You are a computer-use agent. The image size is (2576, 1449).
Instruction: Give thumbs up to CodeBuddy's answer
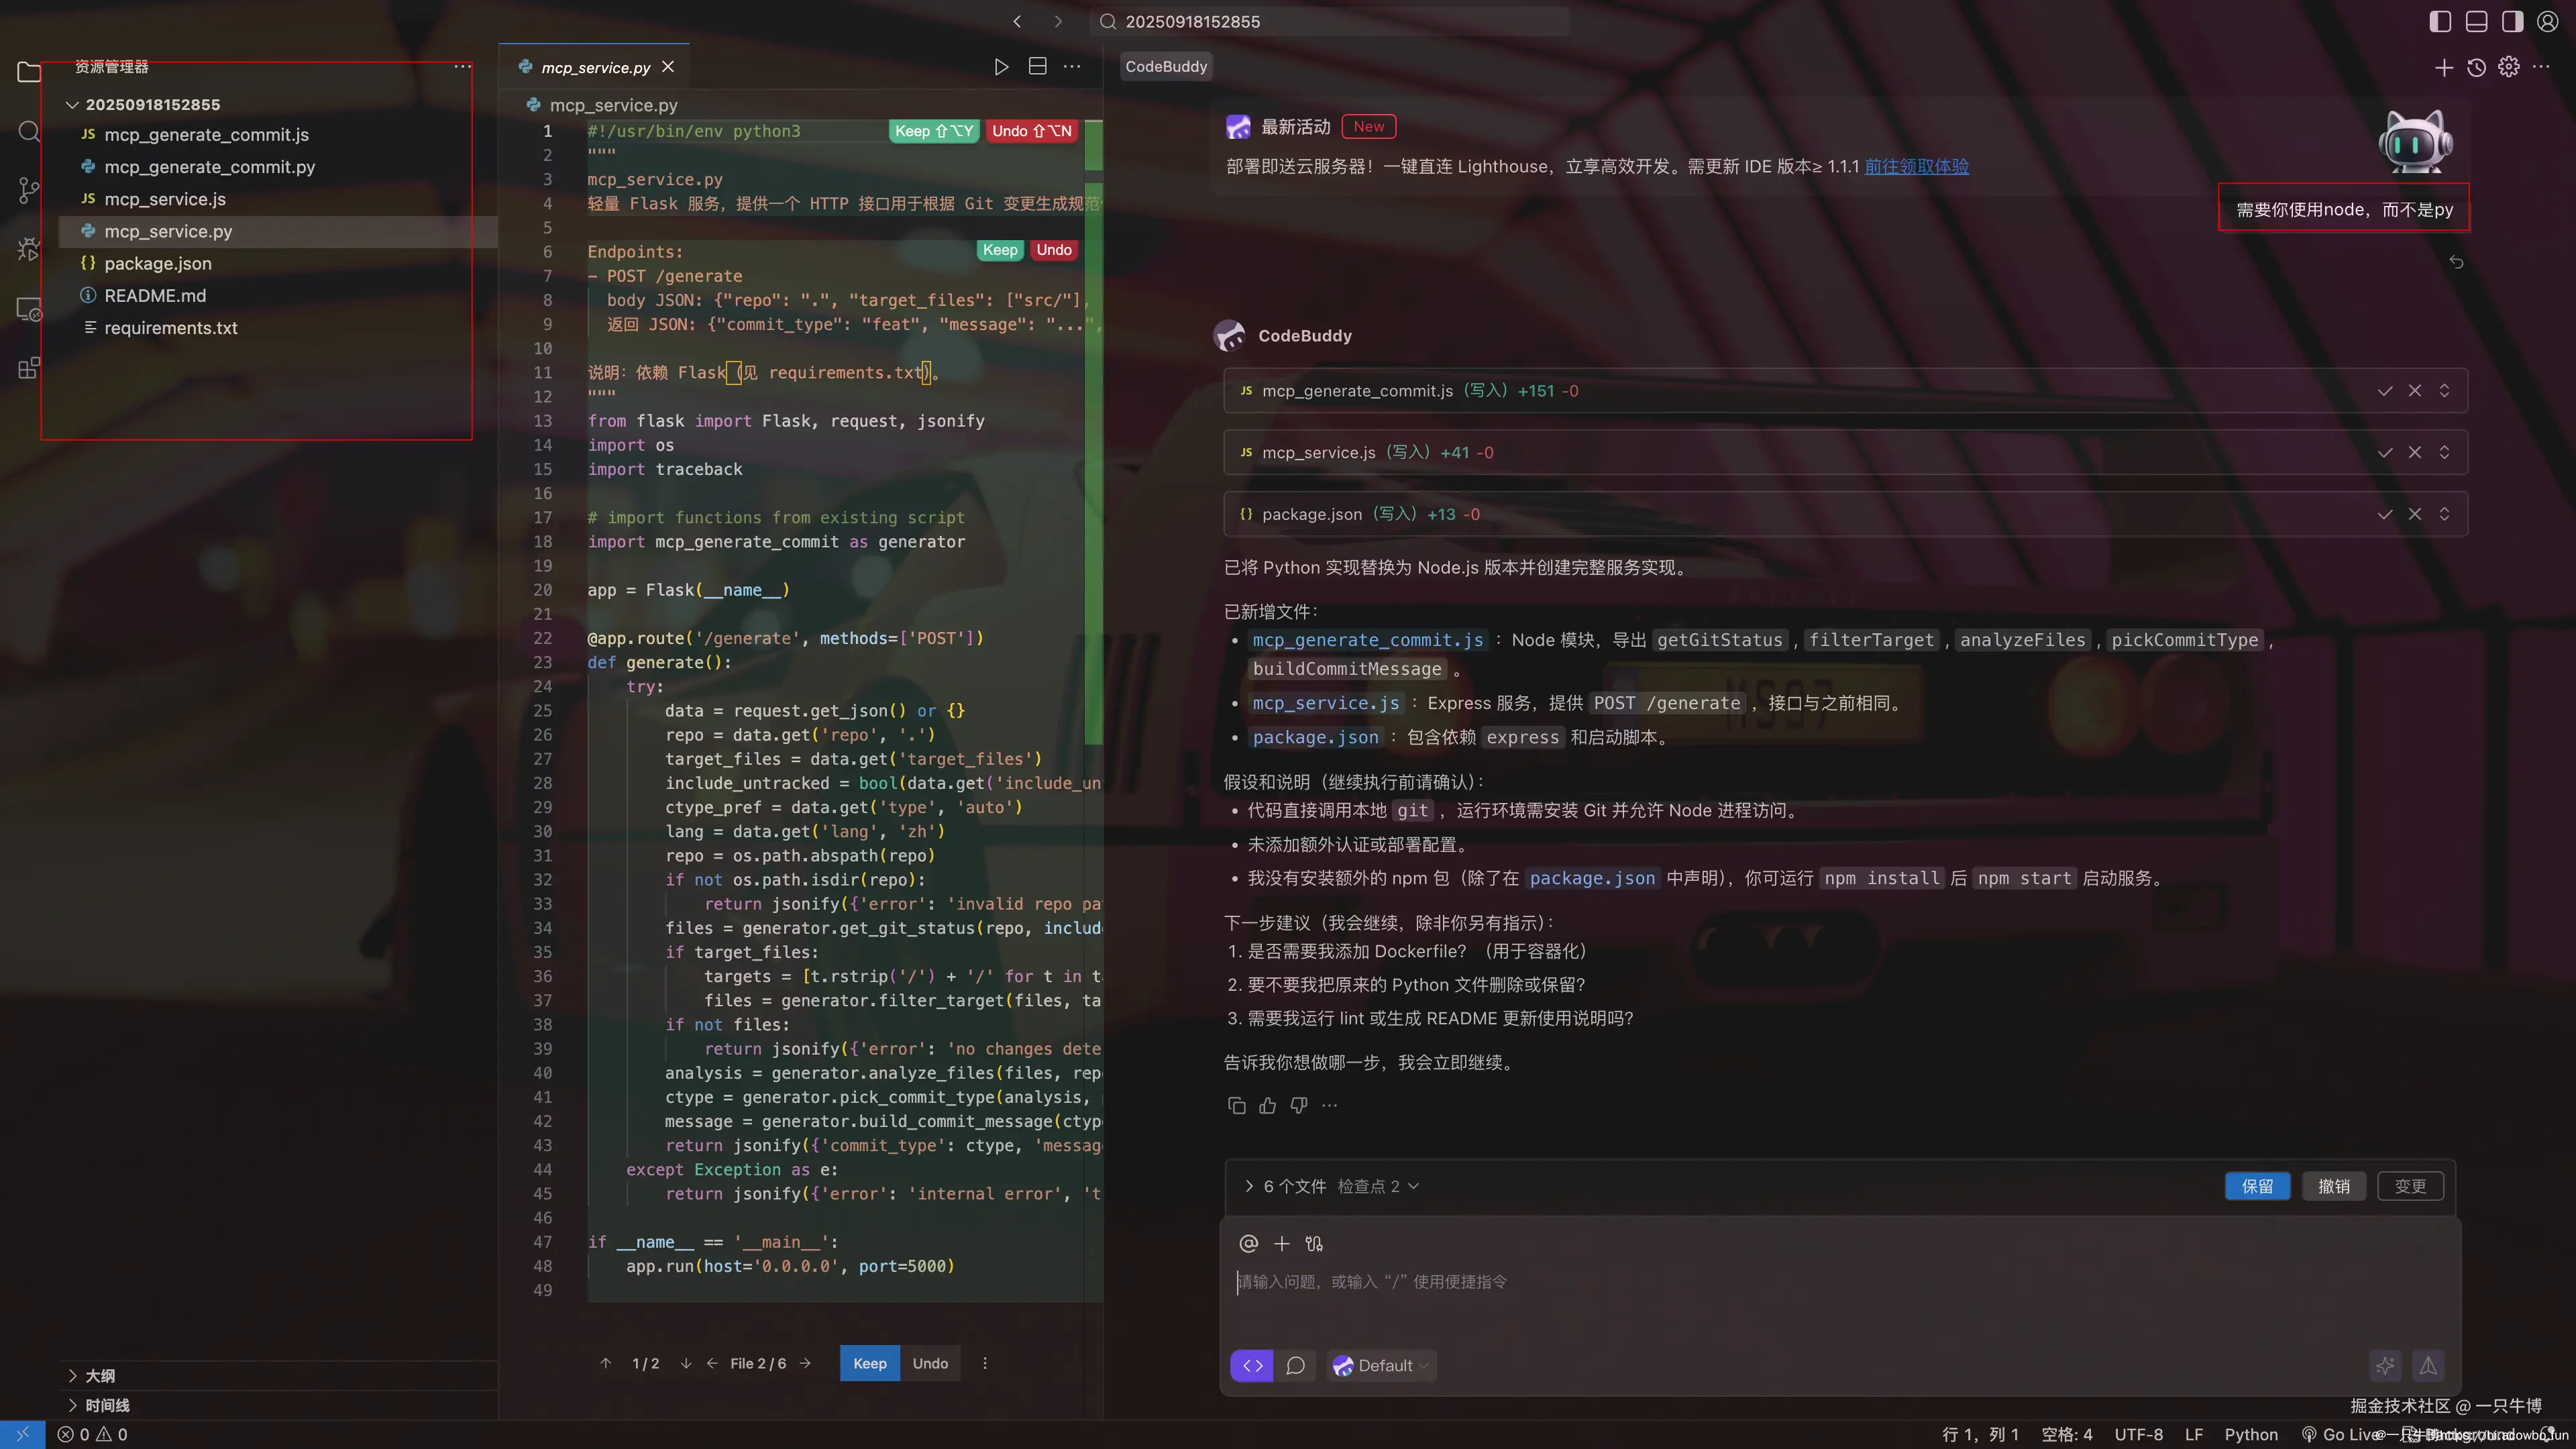[x=1267, y=1105]
